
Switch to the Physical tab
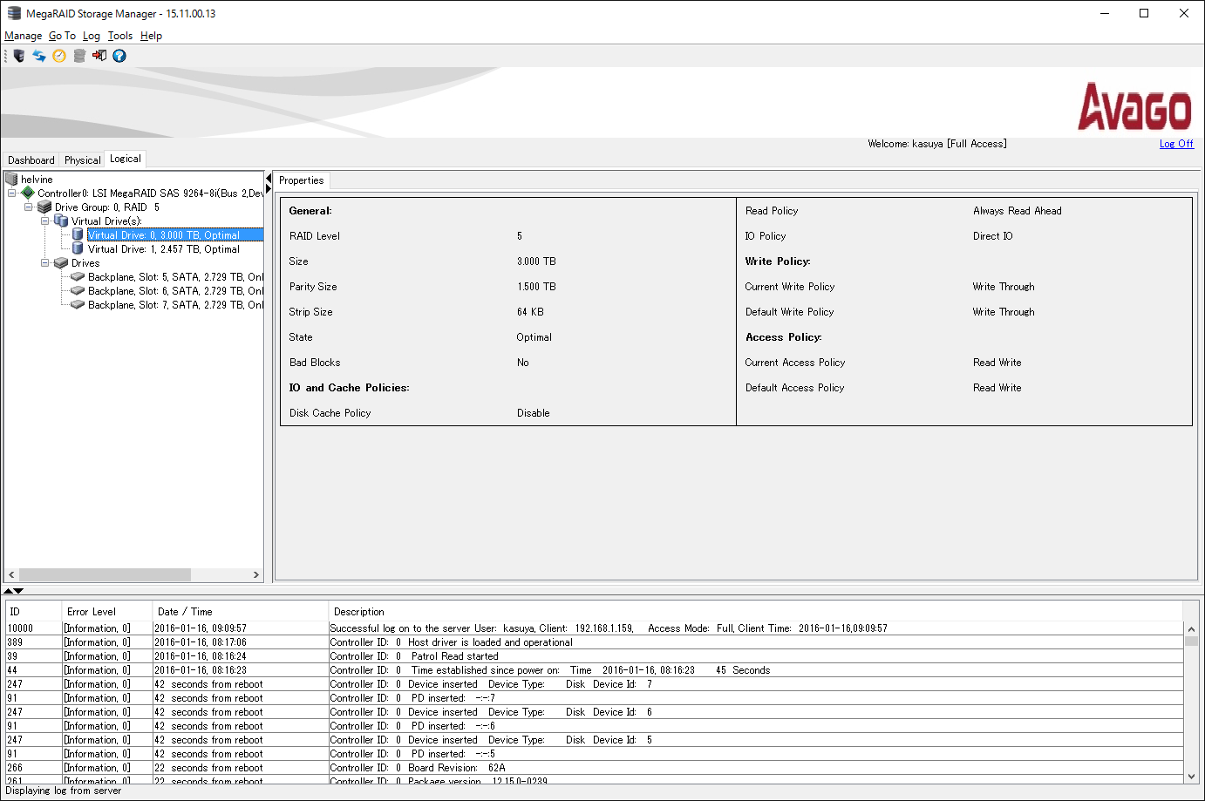click(82, 160)
